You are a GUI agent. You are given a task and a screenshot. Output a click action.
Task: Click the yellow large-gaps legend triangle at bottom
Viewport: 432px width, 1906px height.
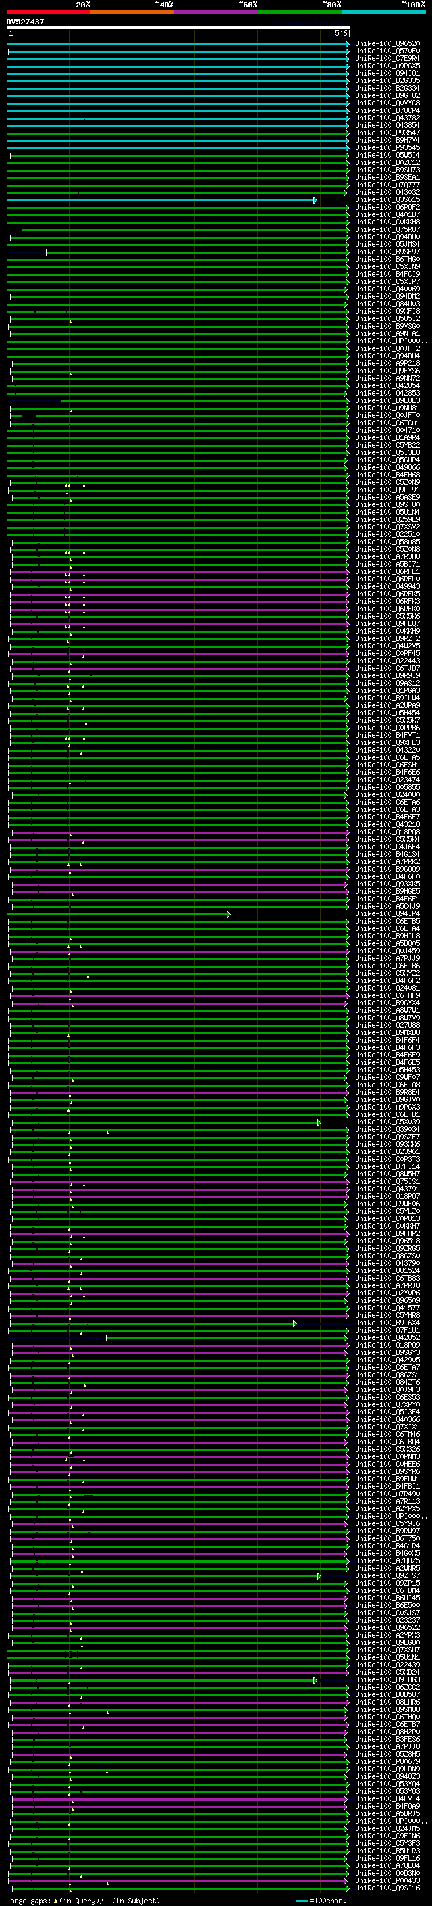(x=55, y=1900)
